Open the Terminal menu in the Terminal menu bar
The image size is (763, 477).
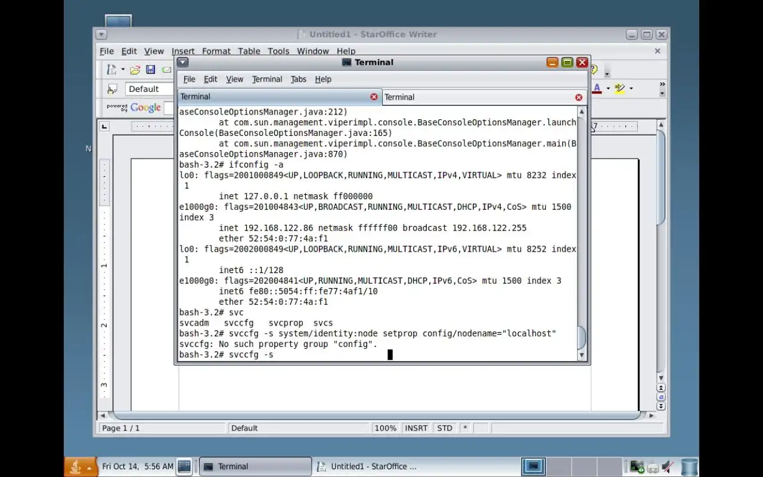tap(267, 79)
